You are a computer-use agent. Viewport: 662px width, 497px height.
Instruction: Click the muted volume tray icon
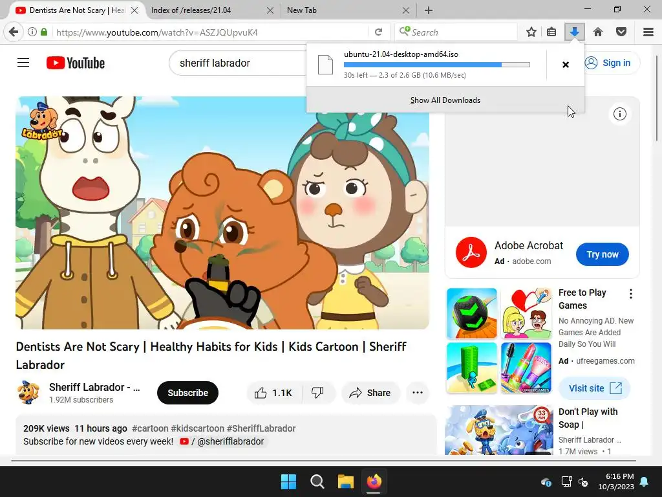pos(583,481)
